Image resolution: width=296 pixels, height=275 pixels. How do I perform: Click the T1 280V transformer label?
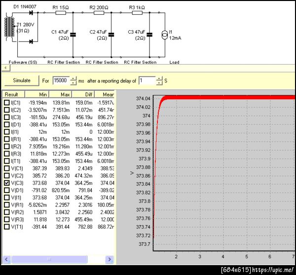point(26,25)
